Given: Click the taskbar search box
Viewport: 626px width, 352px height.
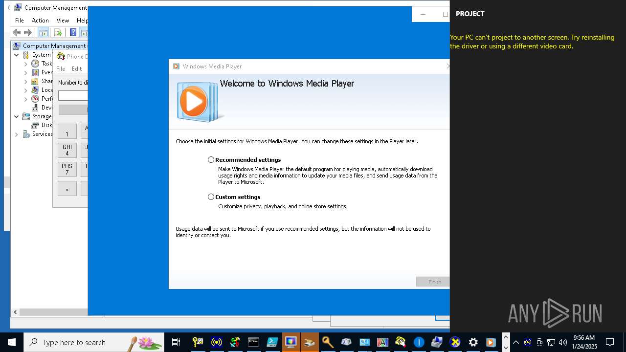Looking at the screenshot, I should click(x=94, y=342).
